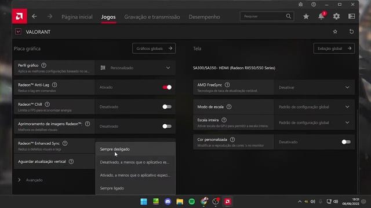371x208 pixels.
Task: Click the VALORANT game icon
Action: pos(18,32)
